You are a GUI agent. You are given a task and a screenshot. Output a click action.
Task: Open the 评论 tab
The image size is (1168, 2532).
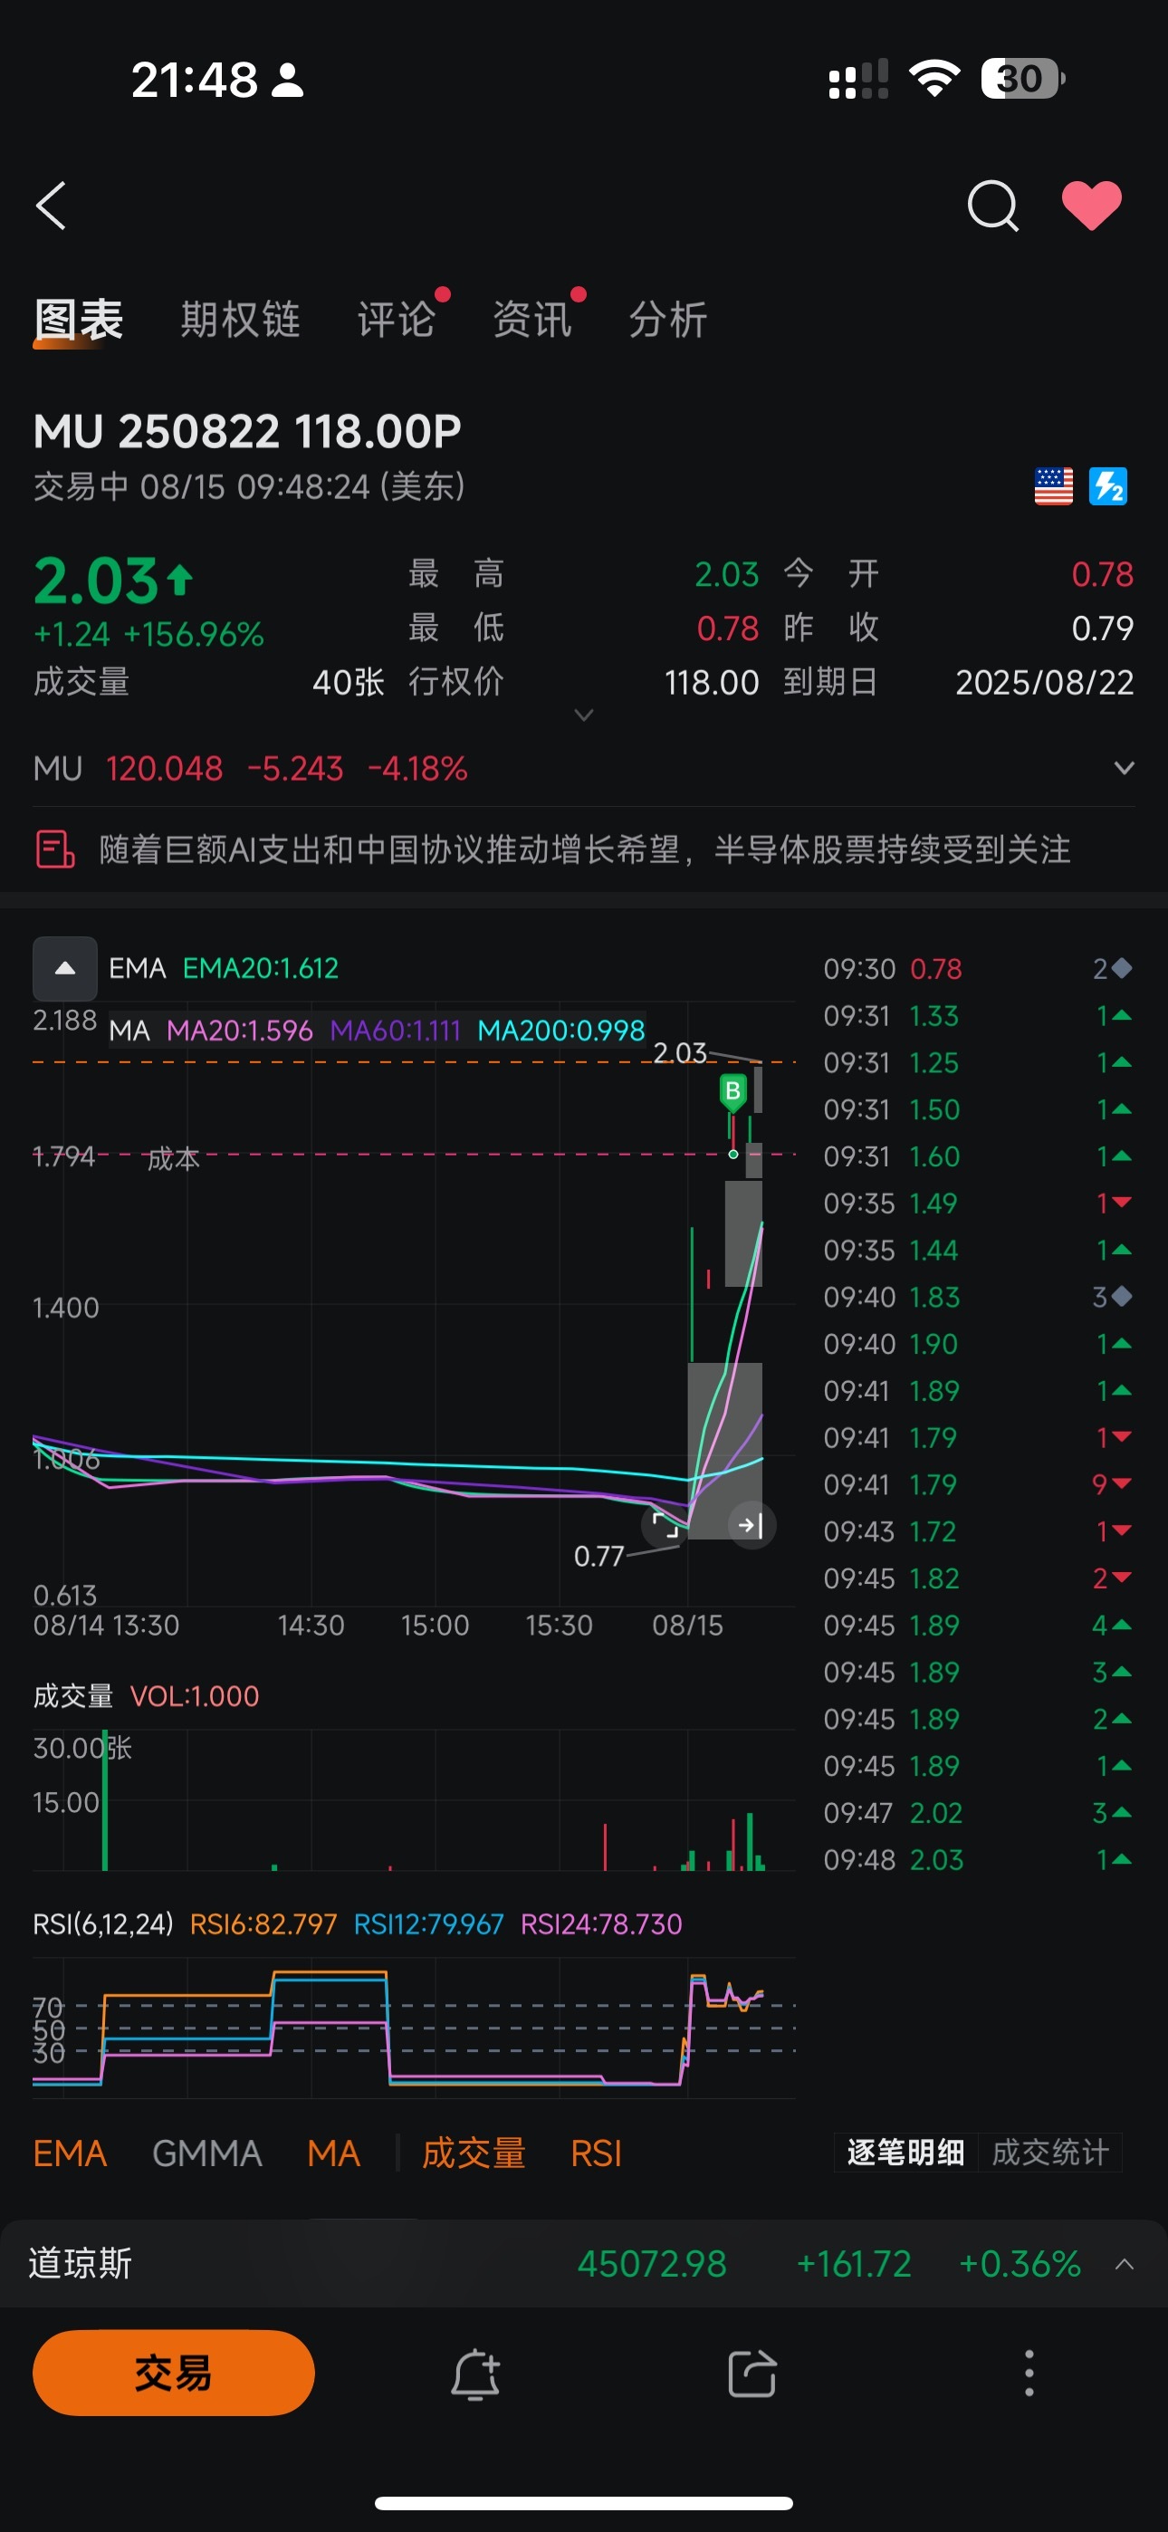[397, 320]
